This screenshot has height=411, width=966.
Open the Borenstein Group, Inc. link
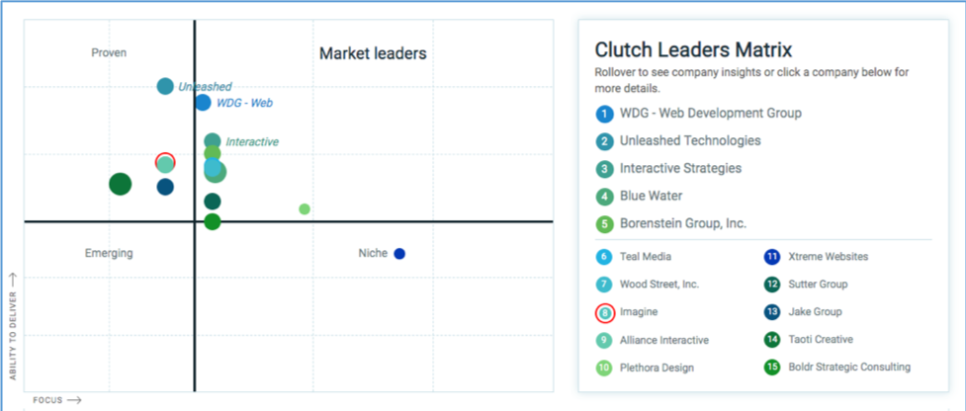point(682,224)
